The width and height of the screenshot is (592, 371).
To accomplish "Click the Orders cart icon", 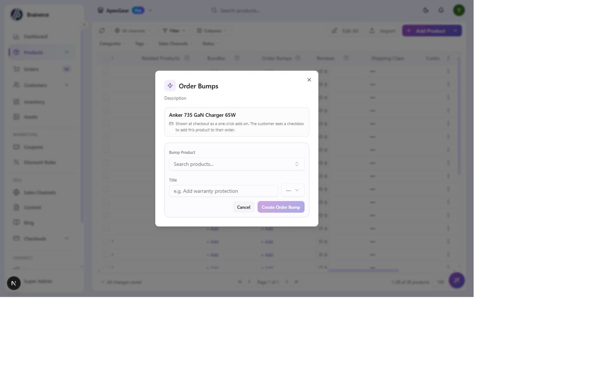I will 16,69.
